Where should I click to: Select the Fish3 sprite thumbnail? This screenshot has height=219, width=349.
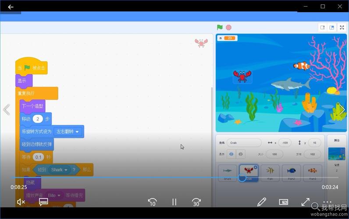click(x=313, y=173)
